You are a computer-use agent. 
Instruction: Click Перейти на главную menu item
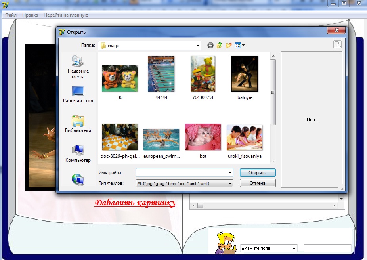coord(66,15)
